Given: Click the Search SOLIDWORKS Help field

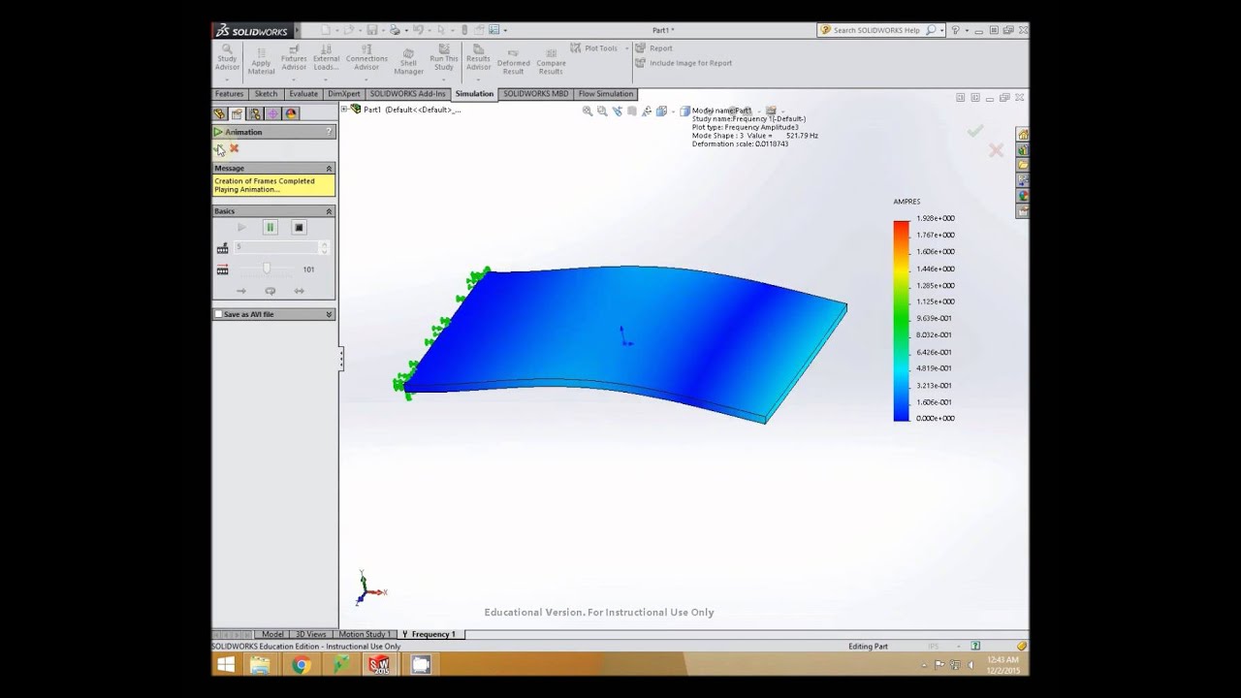Looking at the screenshot, I should point(876,30).
